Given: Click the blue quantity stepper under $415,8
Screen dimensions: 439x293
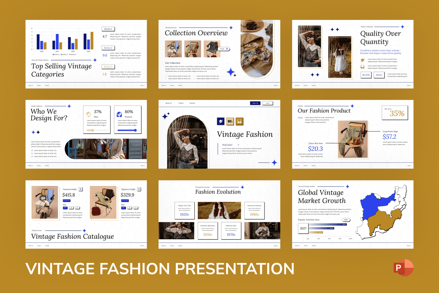Looking at the screenshot, I should [66, 201].
